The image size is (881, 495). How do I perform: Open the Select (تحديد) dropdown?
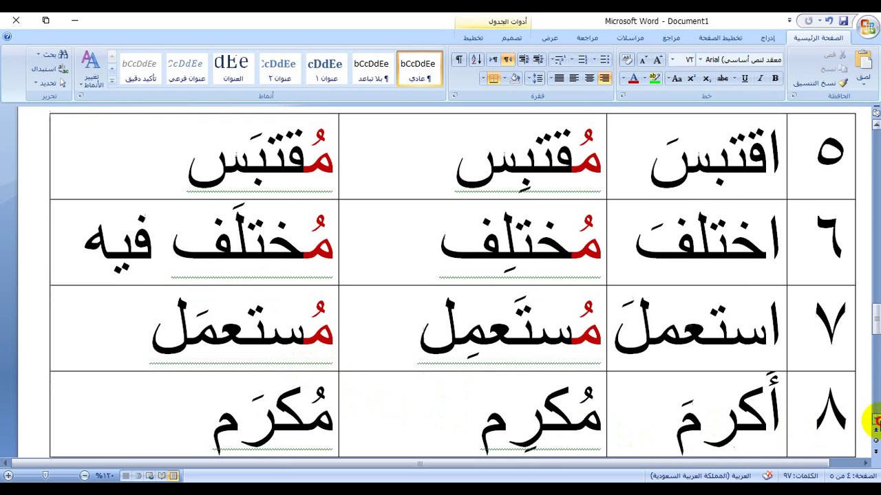(x=50, y=82)
